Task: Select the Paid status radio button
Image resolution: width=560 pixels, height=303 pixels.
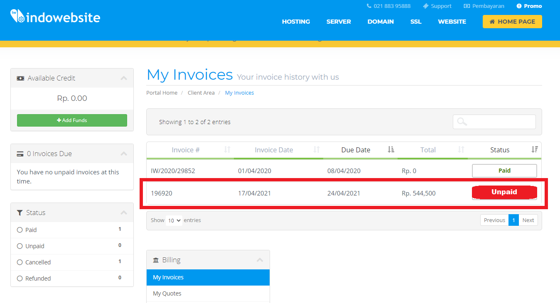Action: [x=20, y=230]
